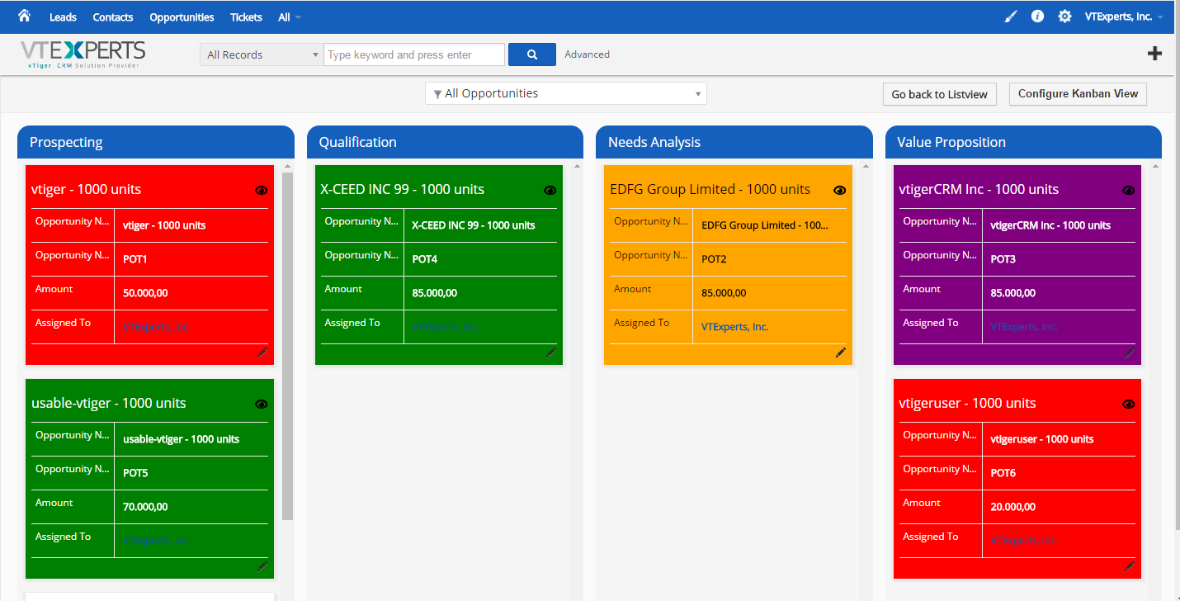Image resolution: width=1180 pixels, height=601 pixels.
Task: Click title of usable-vtiger - 1000 units card
Action: click(x=108, y=404)
